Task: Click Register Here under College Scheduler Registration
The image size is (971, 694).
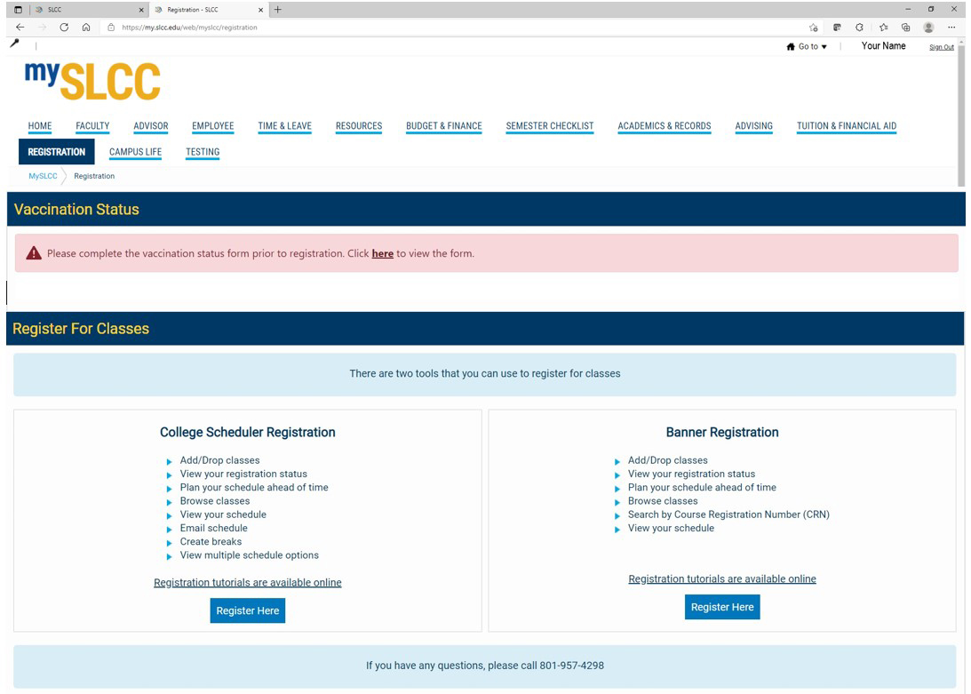Action: (x=247, y=610)
